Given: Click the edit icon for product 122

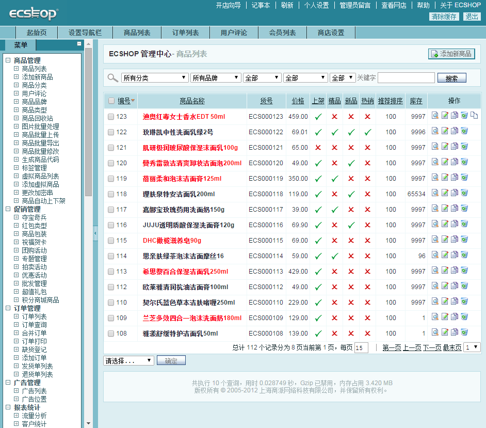Looking at the screenshot, I should [x=445, y=131].
